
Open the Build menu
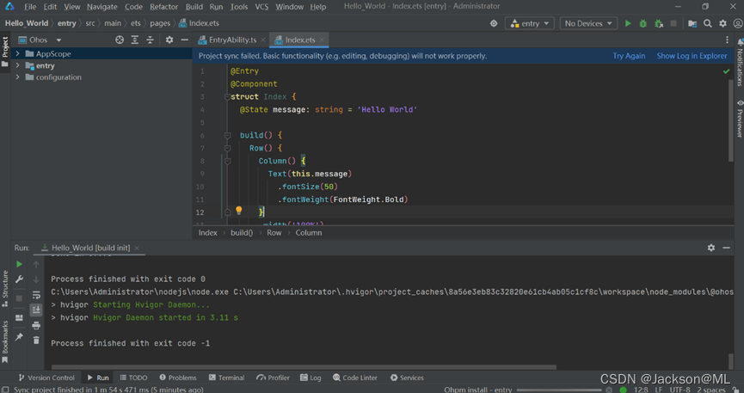pyautogui.click(x=194, y=7)
